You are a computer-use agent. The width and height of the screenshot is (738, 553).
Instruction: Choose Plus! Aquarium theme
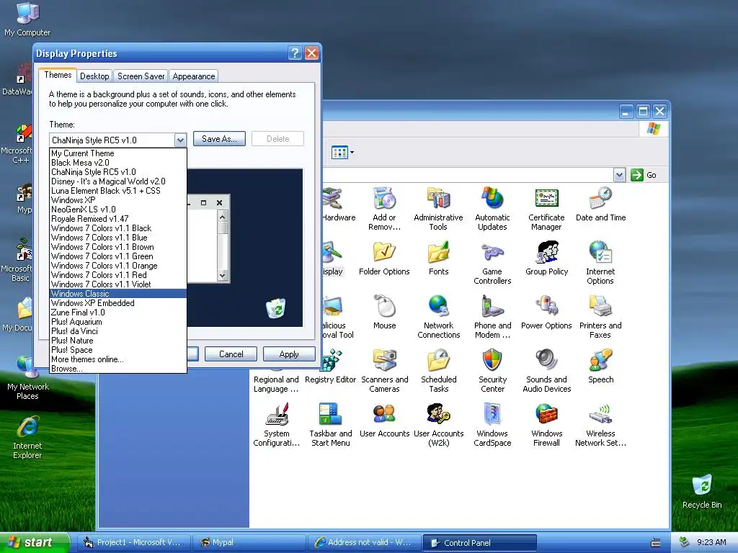[118, 322]
